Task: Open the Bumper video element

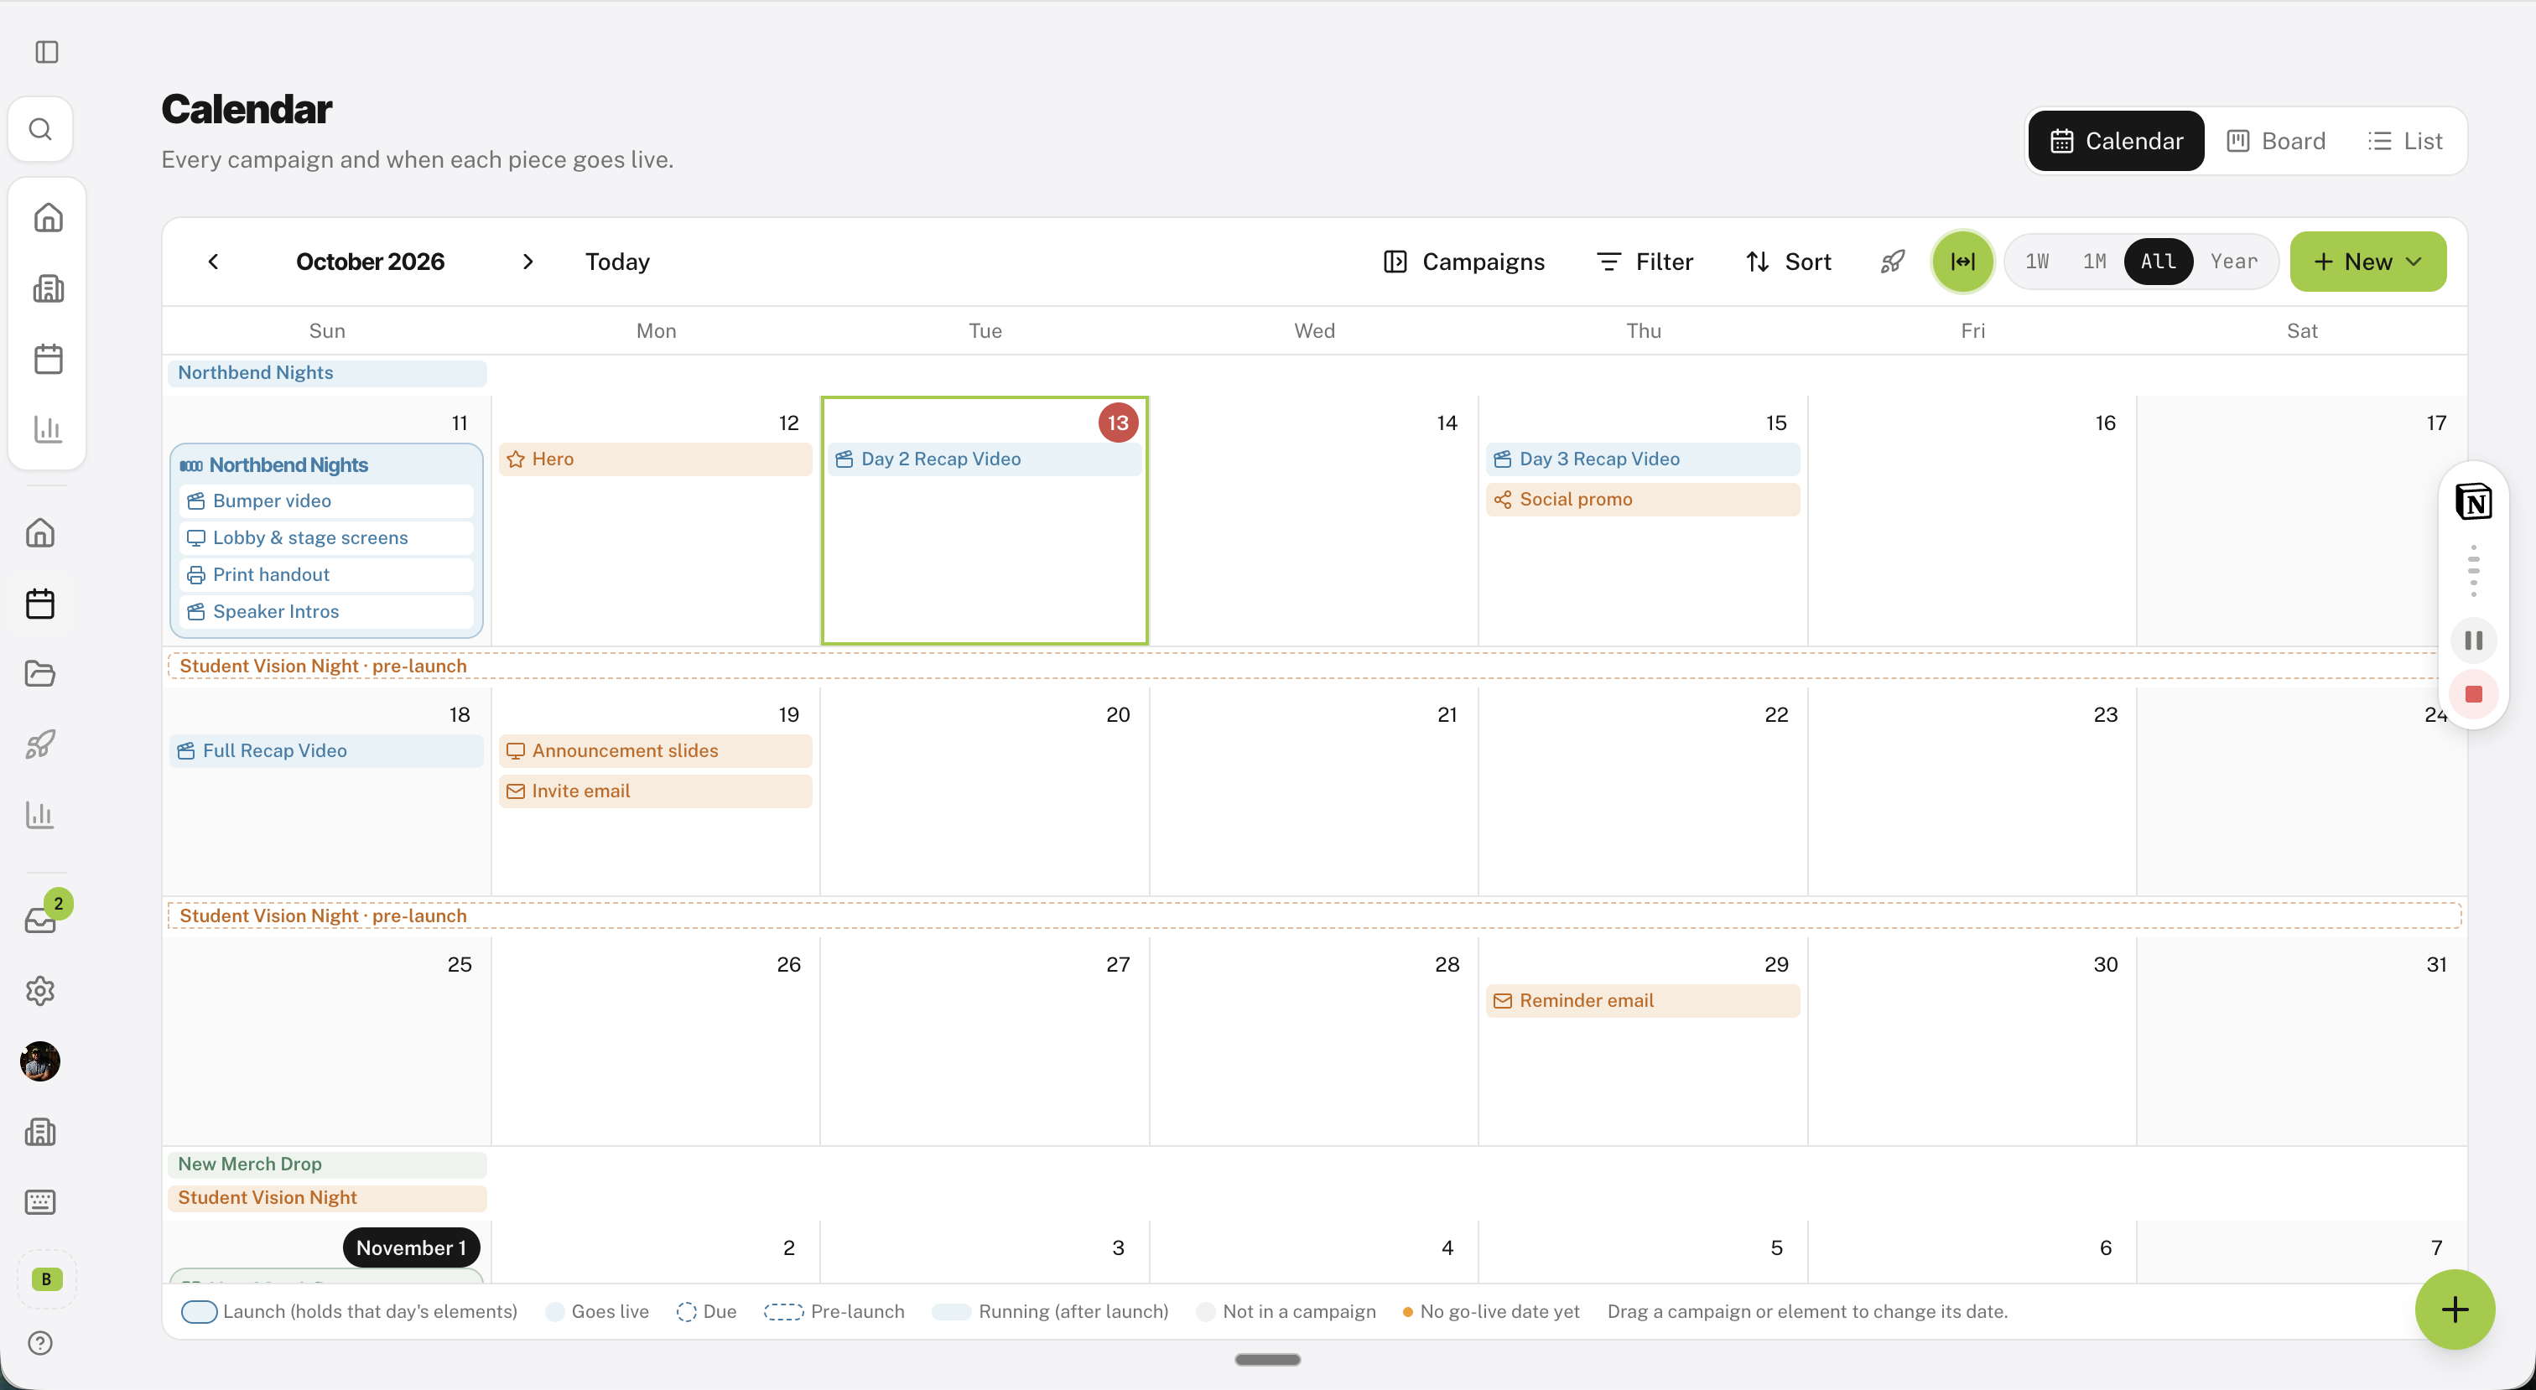Action: (x=327, y=501)
